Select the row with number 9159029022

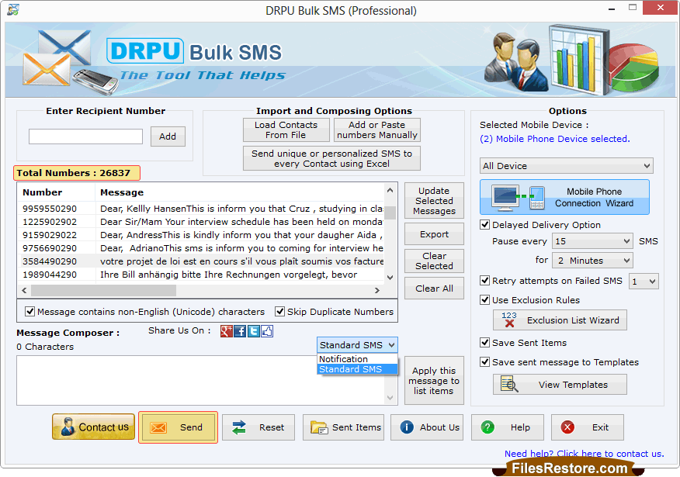(x=201, y=235)
